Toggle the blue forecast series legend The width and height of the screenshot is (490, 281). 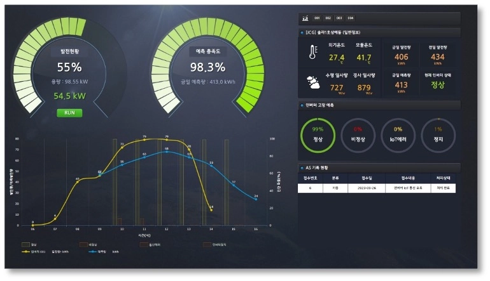coord(104,252)
